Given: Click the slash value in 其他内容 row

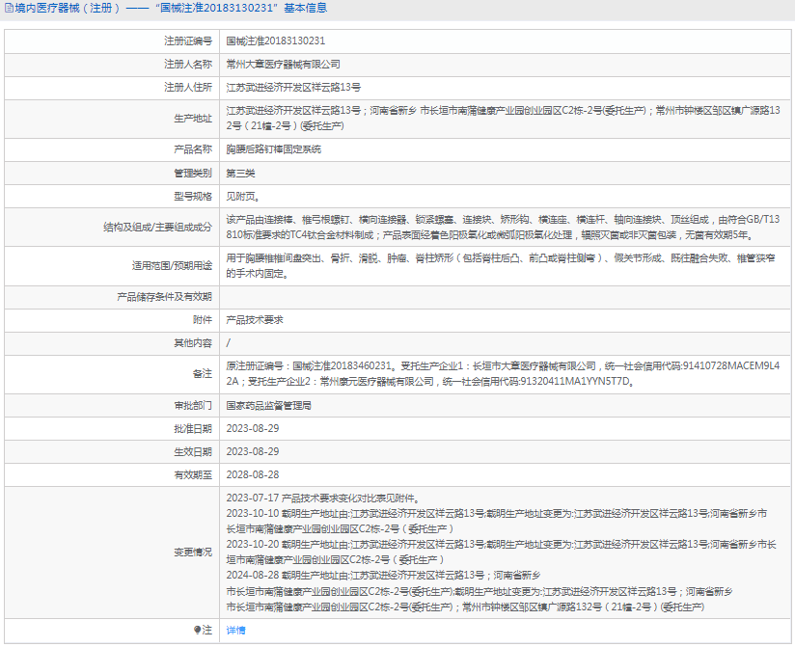Looking at the screenshot, I should [x=228, y=343].
